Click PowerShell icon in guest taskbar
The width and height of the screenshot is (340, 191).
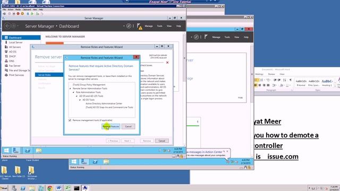pos(28,150)
